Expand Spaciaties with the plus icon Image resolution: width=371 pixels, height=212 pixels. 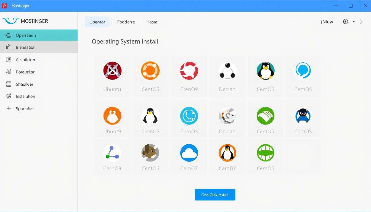(x=9, y=108)
